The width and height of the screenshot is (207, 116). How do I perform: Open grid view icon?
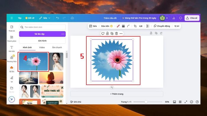click(180, 102)
